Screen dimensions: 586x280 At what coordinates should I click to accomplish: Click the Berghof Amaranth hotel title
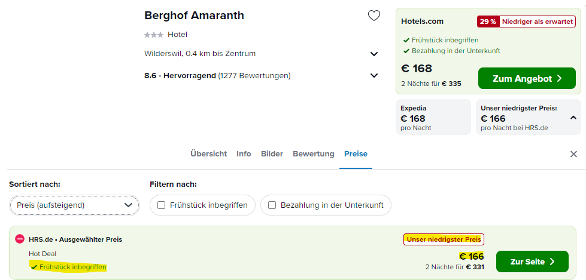[194, 16]
